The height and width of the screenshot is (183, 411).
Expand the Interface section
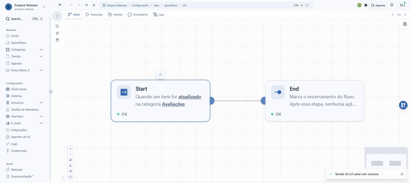click(41, 116)
